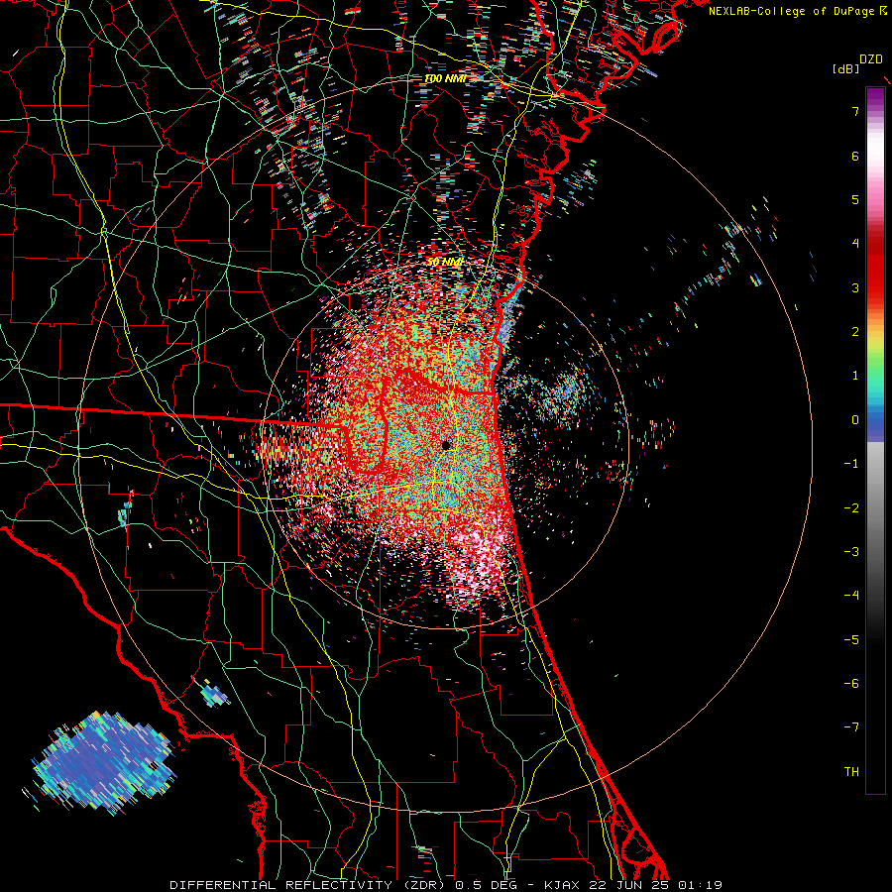Click the -2 value on the scale
892x892 pixels.
[x=851, y=507]
